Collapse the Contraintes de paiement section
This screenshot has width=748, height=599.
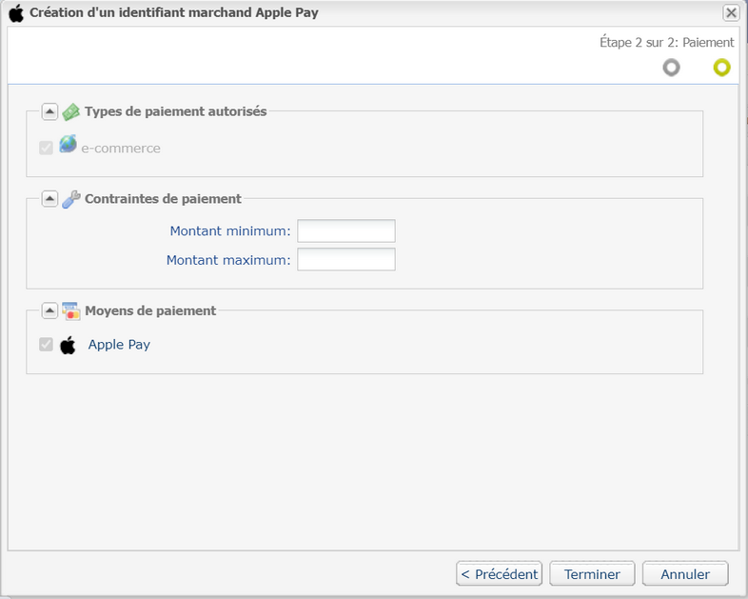tap(49, 198)
